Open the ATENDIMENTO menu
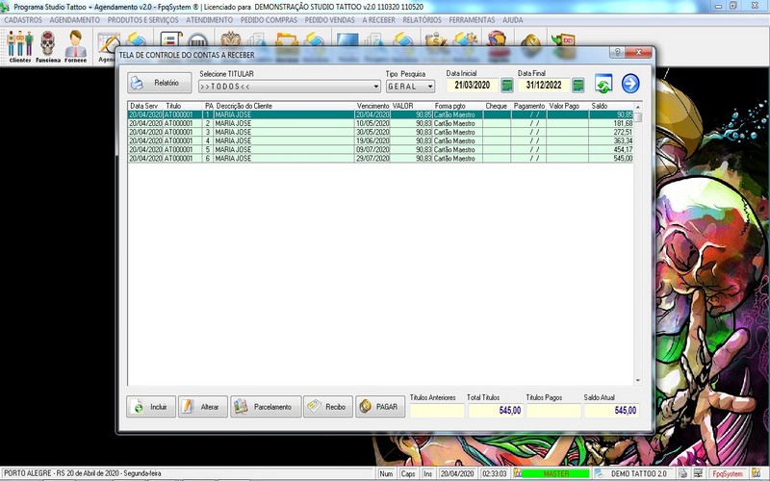Viewport: 770px width, 481px height. tap(209, 20)
